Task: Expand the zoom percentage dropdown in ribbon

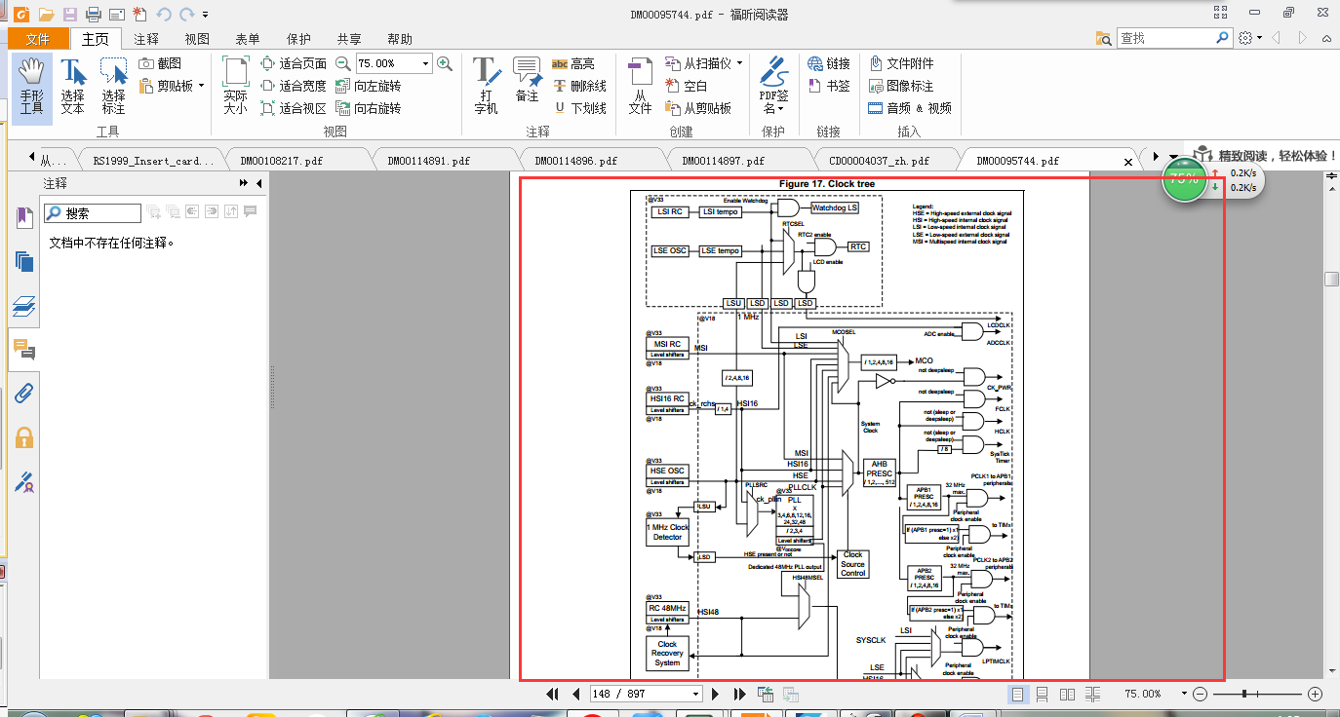Action: pyautogui.click(x=425, y=63)
